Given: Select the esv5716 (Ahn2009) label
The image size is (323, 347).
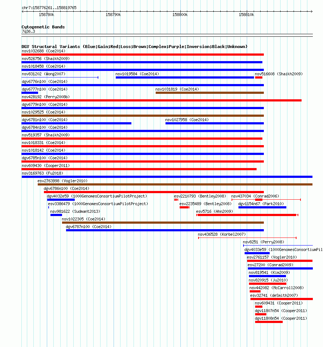Looking at the screenshot, I should tap(214, 211).
